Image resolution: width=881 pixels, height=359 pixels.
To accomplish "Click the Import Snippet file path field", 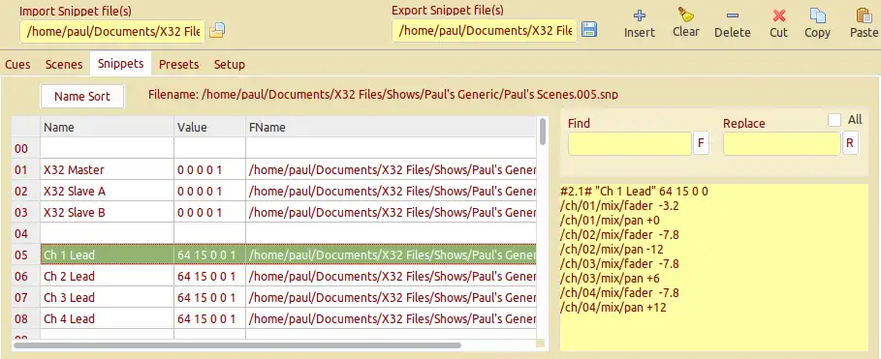I will point(113,31).
